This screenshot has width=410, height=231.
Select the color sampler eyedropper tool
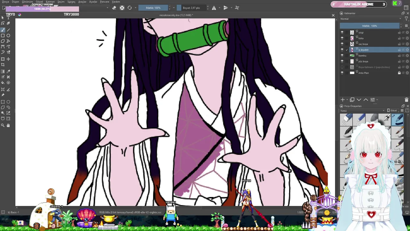click(8, 72)
